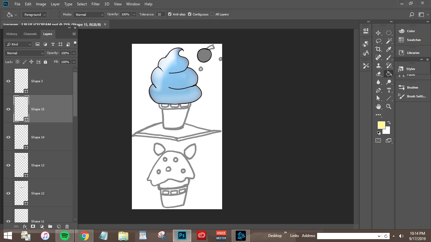
Task: Turn layer filtering on or off
Action: coord(75,43)
